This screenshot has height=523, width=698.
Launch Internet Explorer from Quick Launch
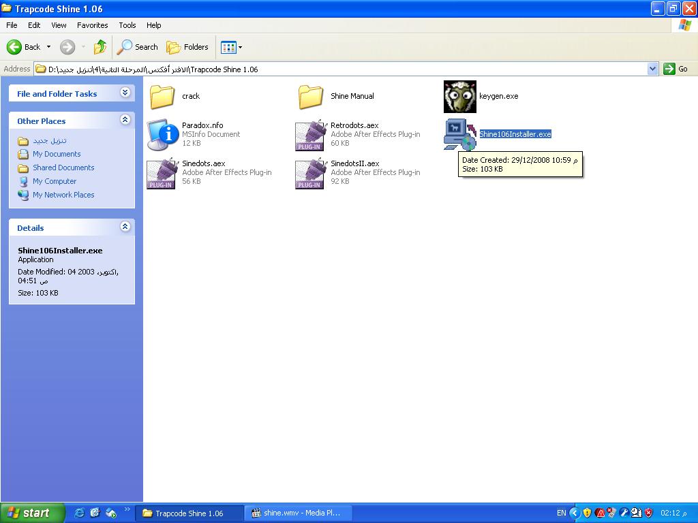tap(79, 513)
